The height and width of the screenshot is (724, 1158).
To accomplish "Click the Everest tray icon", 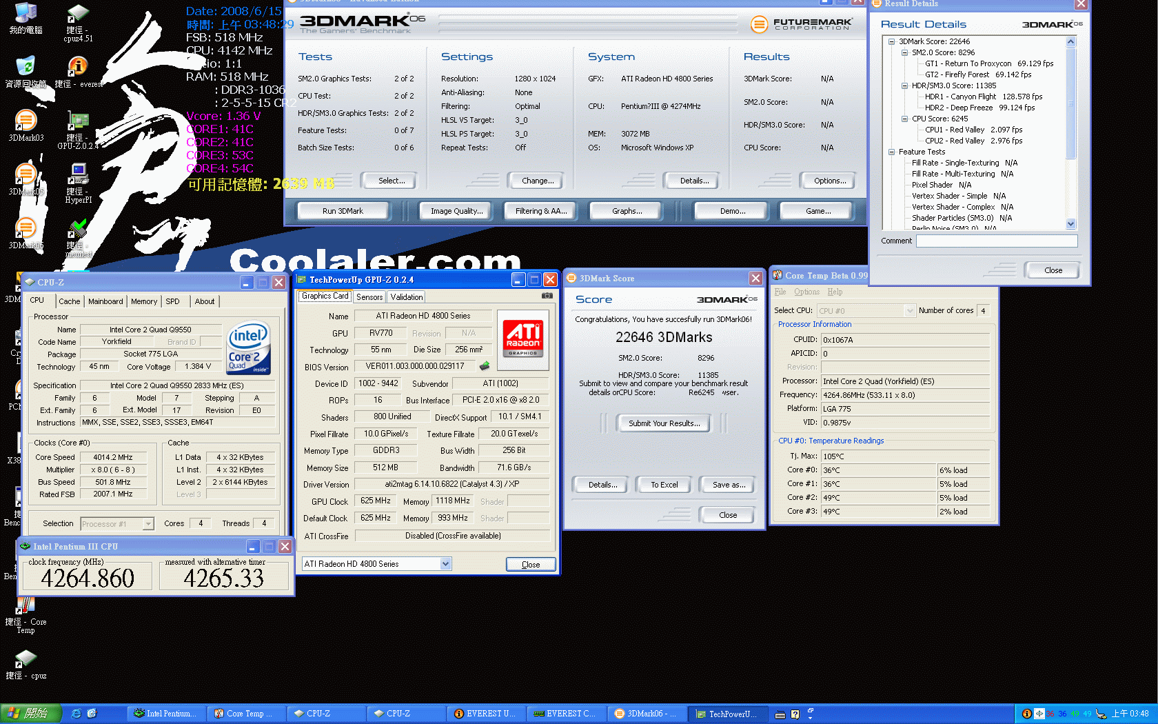I will tap(1027, 714).
